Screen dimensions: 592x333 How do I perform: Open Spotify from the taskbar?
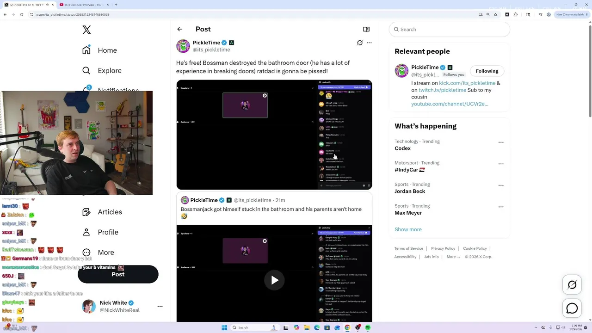coord(368,327)
